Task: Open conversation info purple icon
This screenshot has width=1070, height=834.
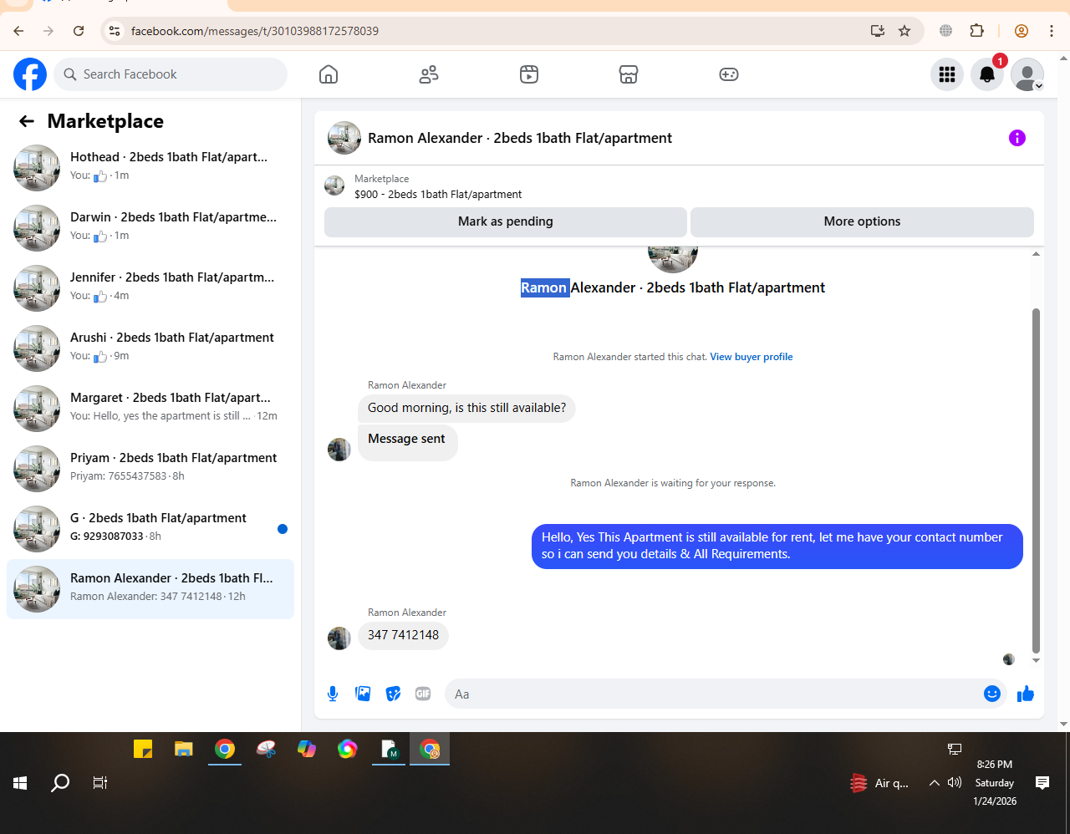Action: 1017,138
